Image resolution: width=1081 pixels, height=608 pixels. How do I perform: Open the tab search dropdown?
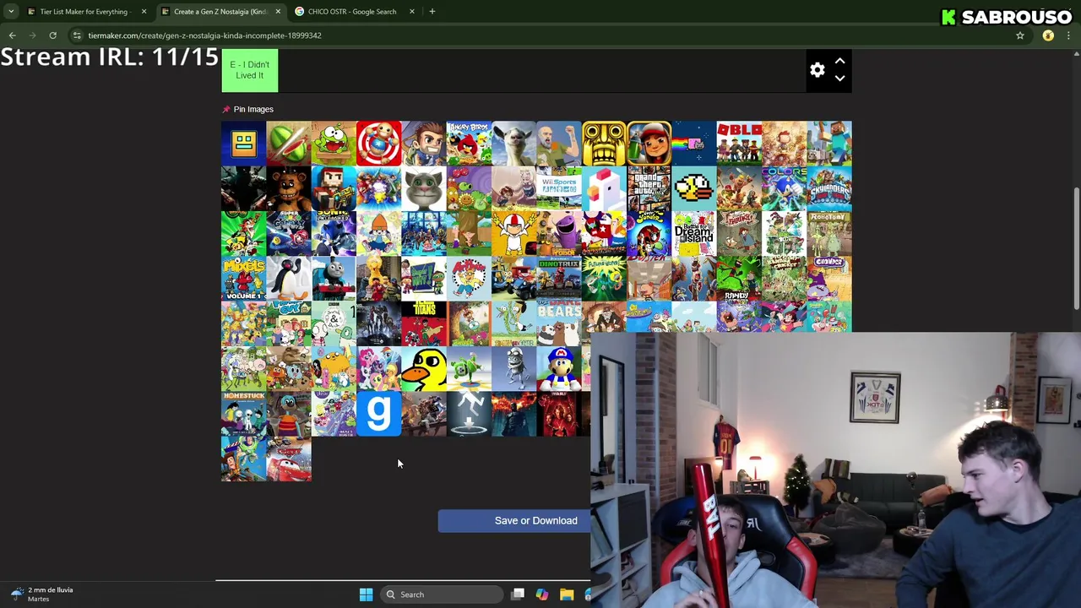tap(10, 12)
